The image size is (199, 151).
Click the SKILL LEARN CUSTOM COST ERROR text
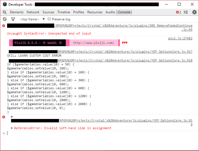pos(34,56)
